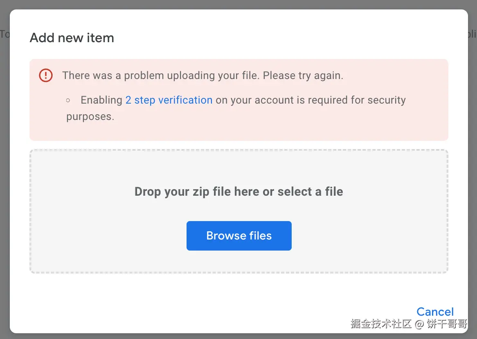Click the dimmed backdrop above the dialog
Viewport: 477px width, 339px height.
point(239,4)
